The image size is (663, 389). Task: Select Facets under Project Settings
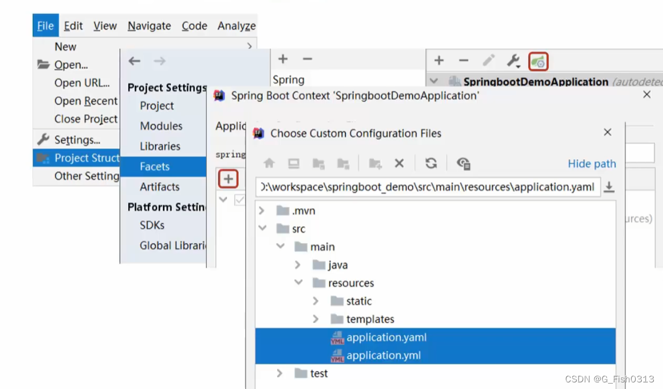click(x=164, y=166)
